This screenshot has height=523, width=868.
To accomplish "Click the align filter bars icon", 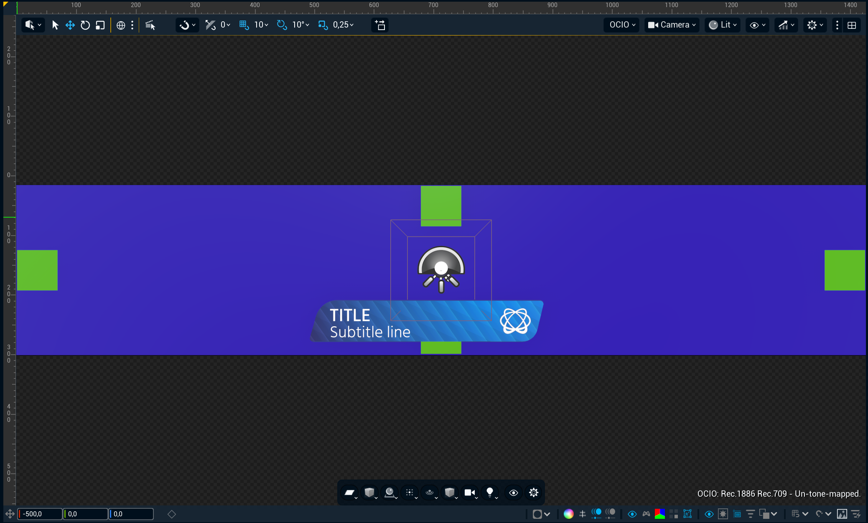I will (751, 514).
